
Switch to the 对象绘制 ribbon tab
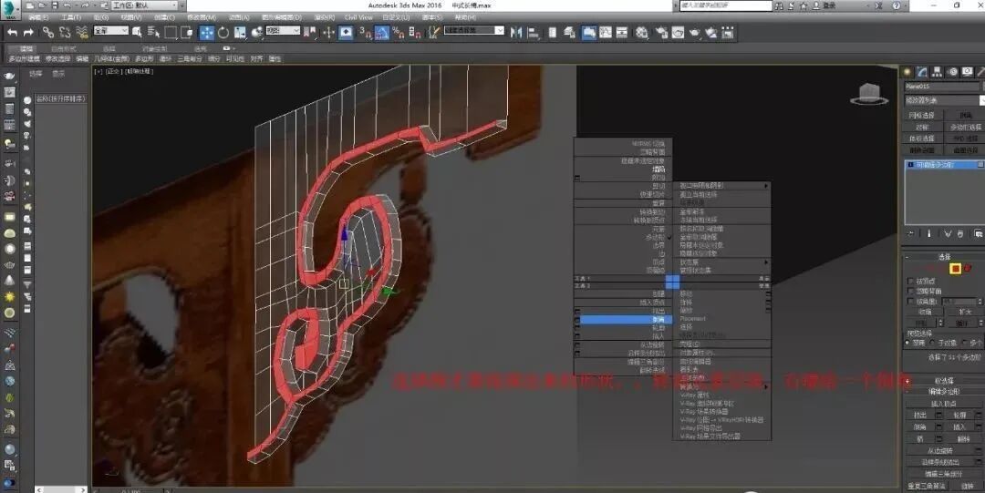(154, 48)
